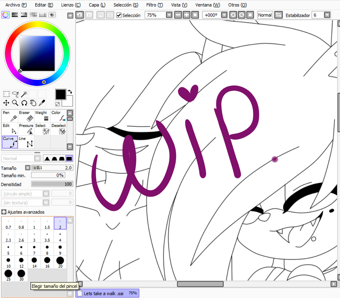Open dropdown arrow above the undo button

click(70, 16)
